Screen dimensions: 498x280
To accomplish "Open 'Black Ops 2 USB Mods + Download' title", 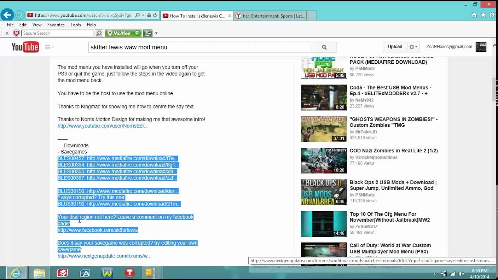I will point(393,185).
